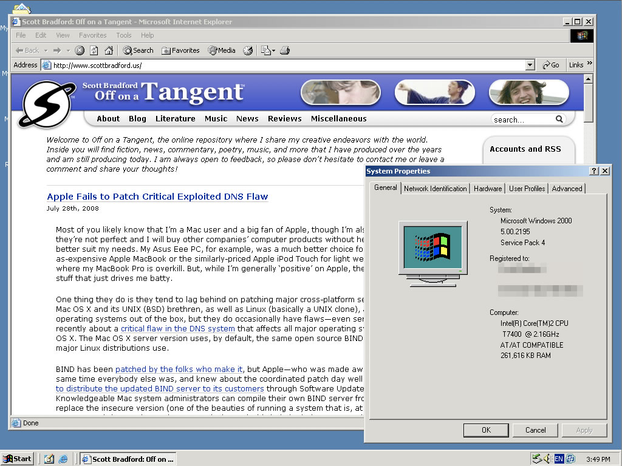
Task: Click the Stop button in IE toolbar
Action: coord(80,50)
